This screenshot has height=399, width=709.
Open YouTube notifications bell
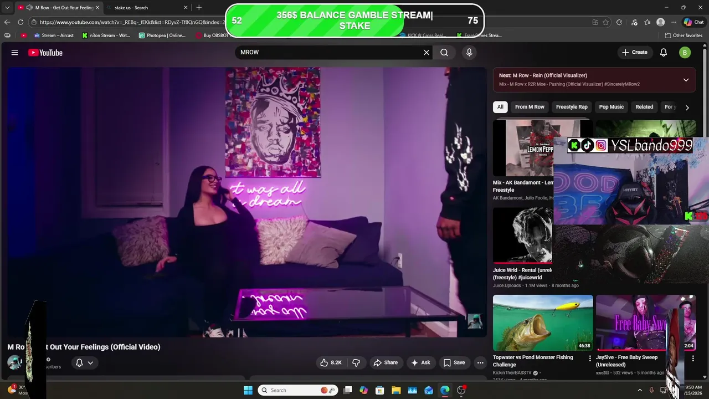coord(664,53)
